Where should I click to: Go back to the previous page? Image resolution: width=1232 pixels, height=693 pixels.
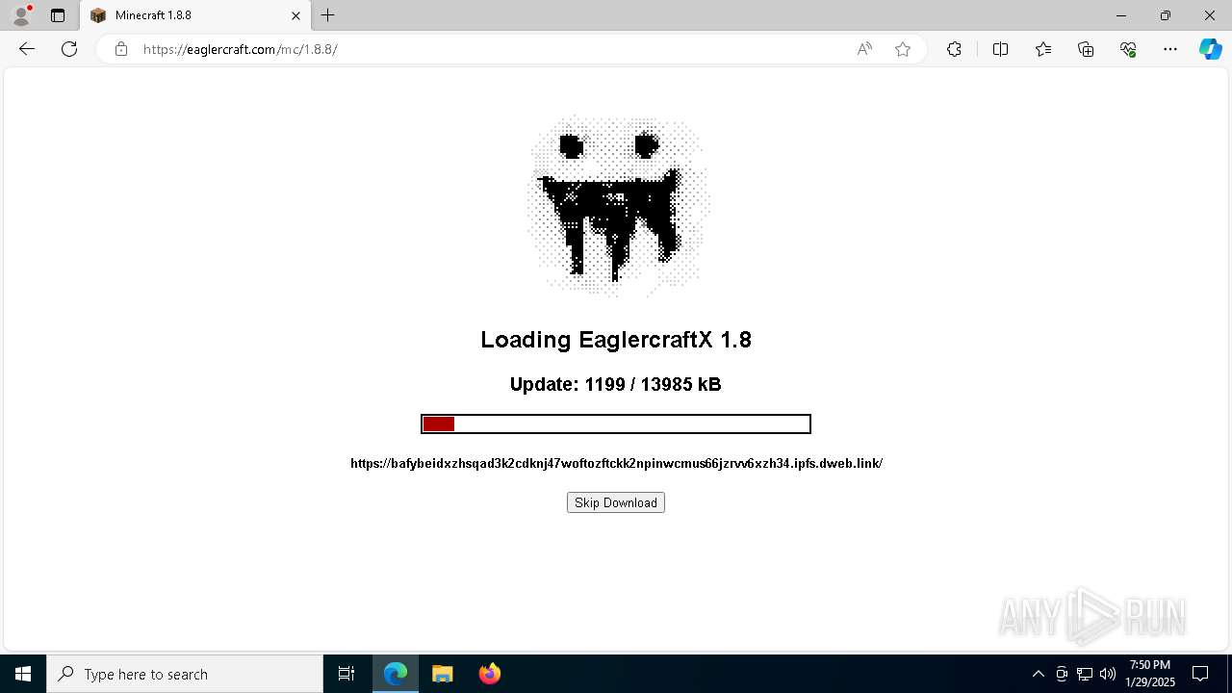click(27, 49)
